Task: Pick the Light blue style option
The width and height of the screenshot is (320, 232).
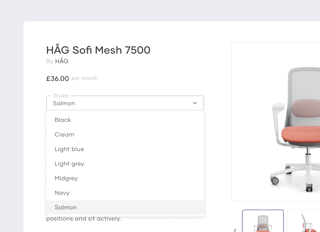Action: click(69, 149)
